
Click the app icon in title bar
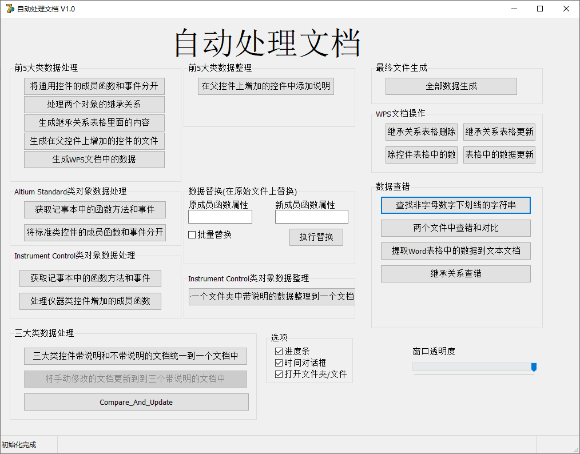point(9,9)
